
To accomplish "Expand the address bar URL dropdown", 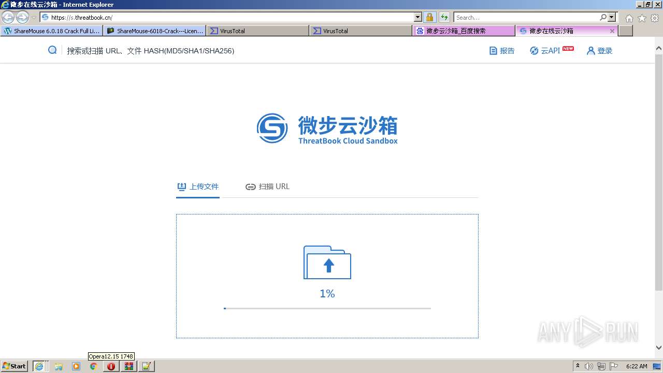I will click(418, 17).
